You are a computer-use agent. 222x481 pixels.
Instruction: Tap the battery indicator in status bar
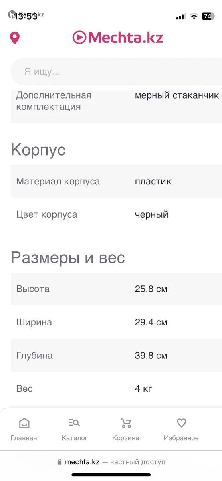pyautogui.click(x=208, y=16)
